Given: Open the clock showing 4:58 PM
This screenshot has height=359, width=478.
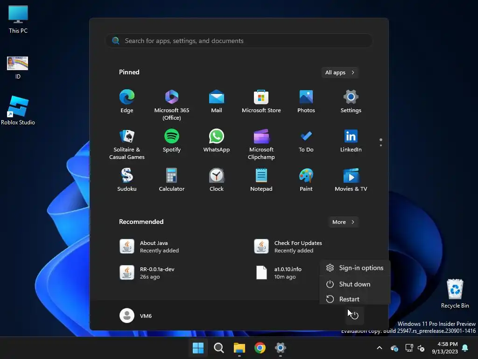Looking at the screenshot, I should [x=445, y=348].
